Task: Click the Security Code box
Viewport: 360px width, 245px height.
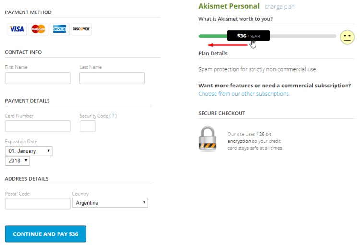Action: [87, 126]
